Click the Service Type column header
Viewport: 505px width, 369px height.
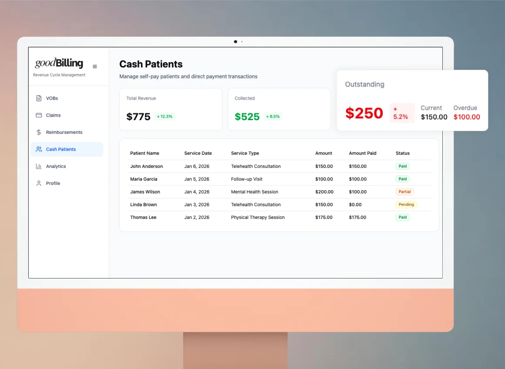[245, 153]
